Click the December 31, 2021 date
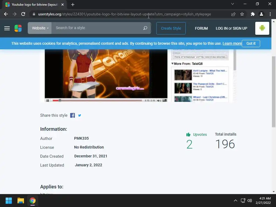This screenshot has height=207, width=276. [x=91, y=156]
